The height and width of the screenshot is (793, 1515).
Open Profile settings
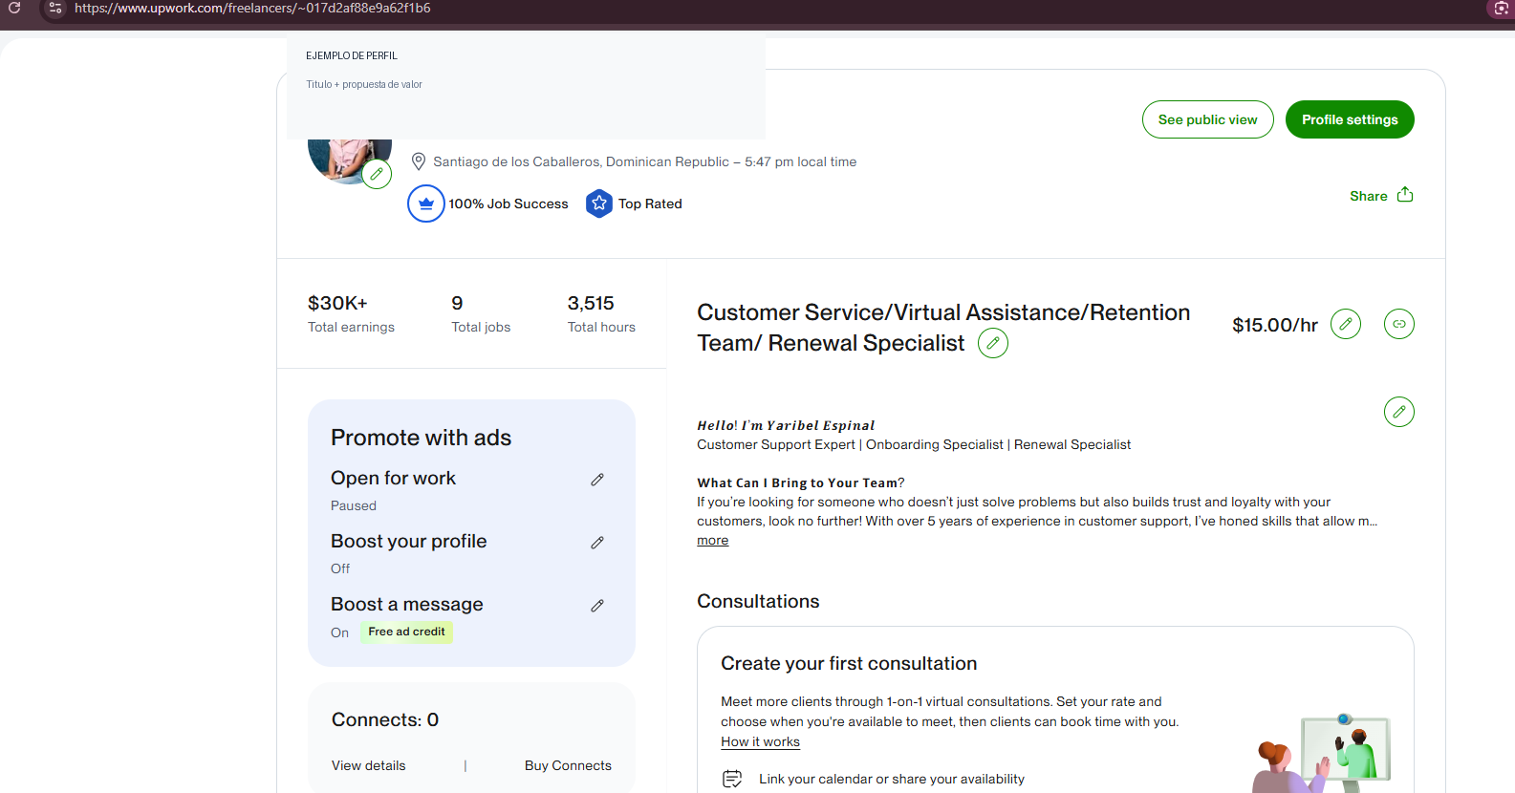click(1350, 119)
